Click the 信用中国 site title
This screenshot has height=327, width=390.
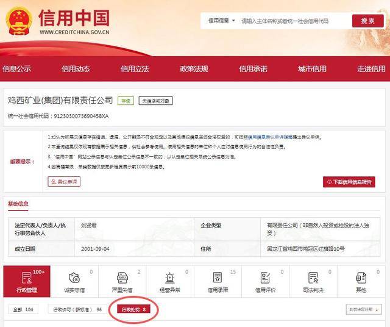[74, 18]
